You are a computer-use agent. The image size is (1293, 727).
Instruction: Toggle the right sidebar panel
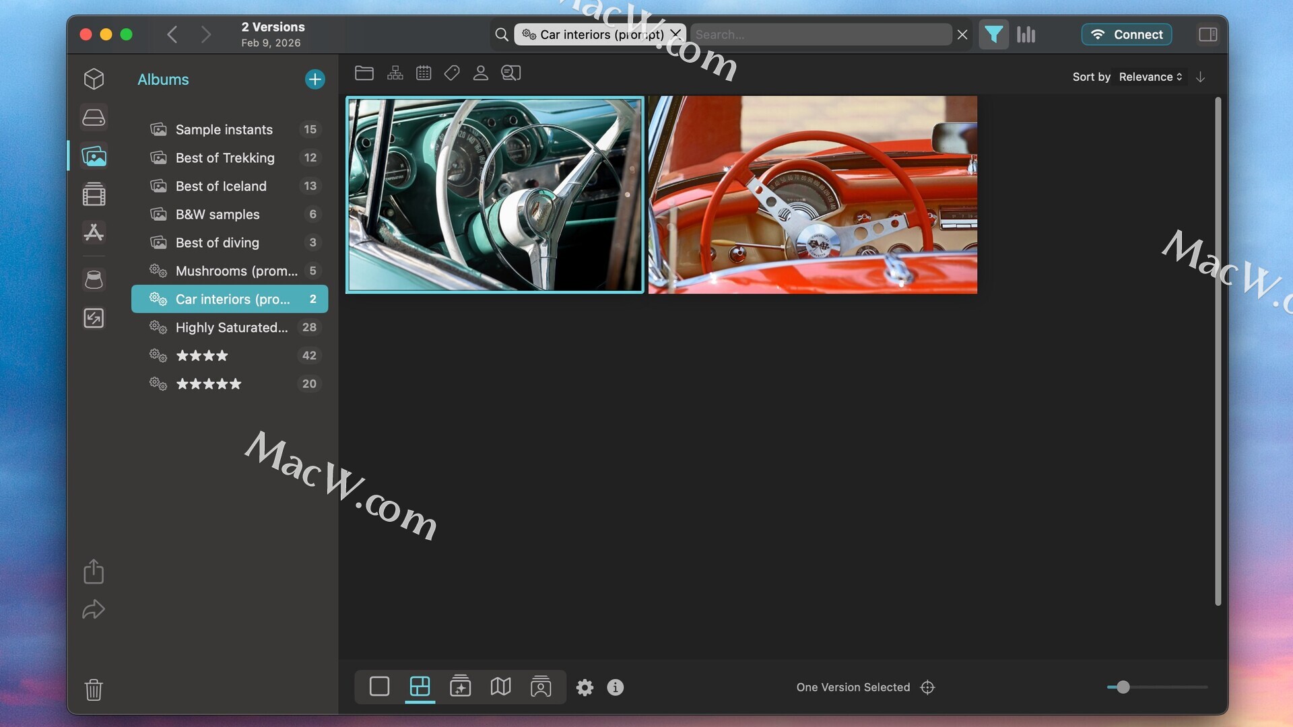tap(1207, 34)
